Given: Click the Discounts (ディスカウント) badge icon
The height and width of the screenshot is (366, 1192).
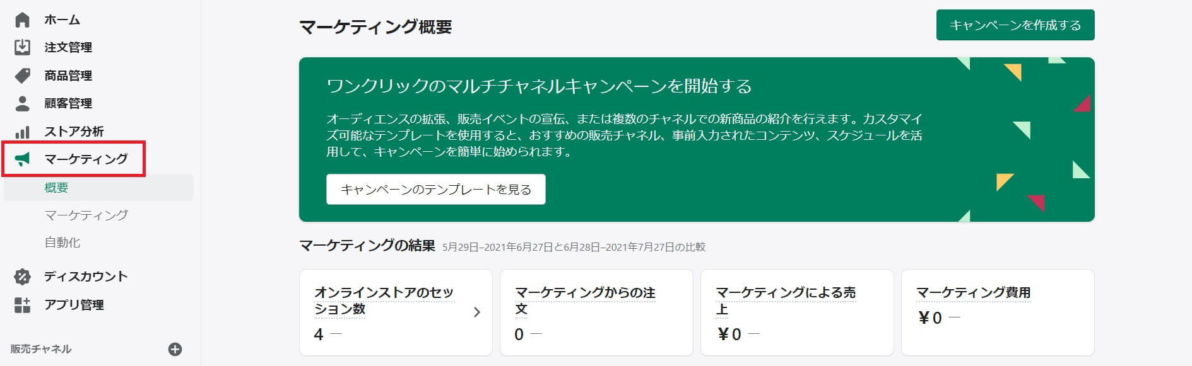Looking at the screenshot, I should click(22, 277).
